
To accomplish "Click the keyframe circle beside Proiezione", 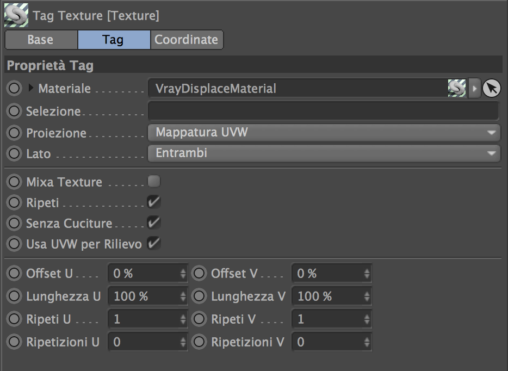I will [x=14, y=133].
